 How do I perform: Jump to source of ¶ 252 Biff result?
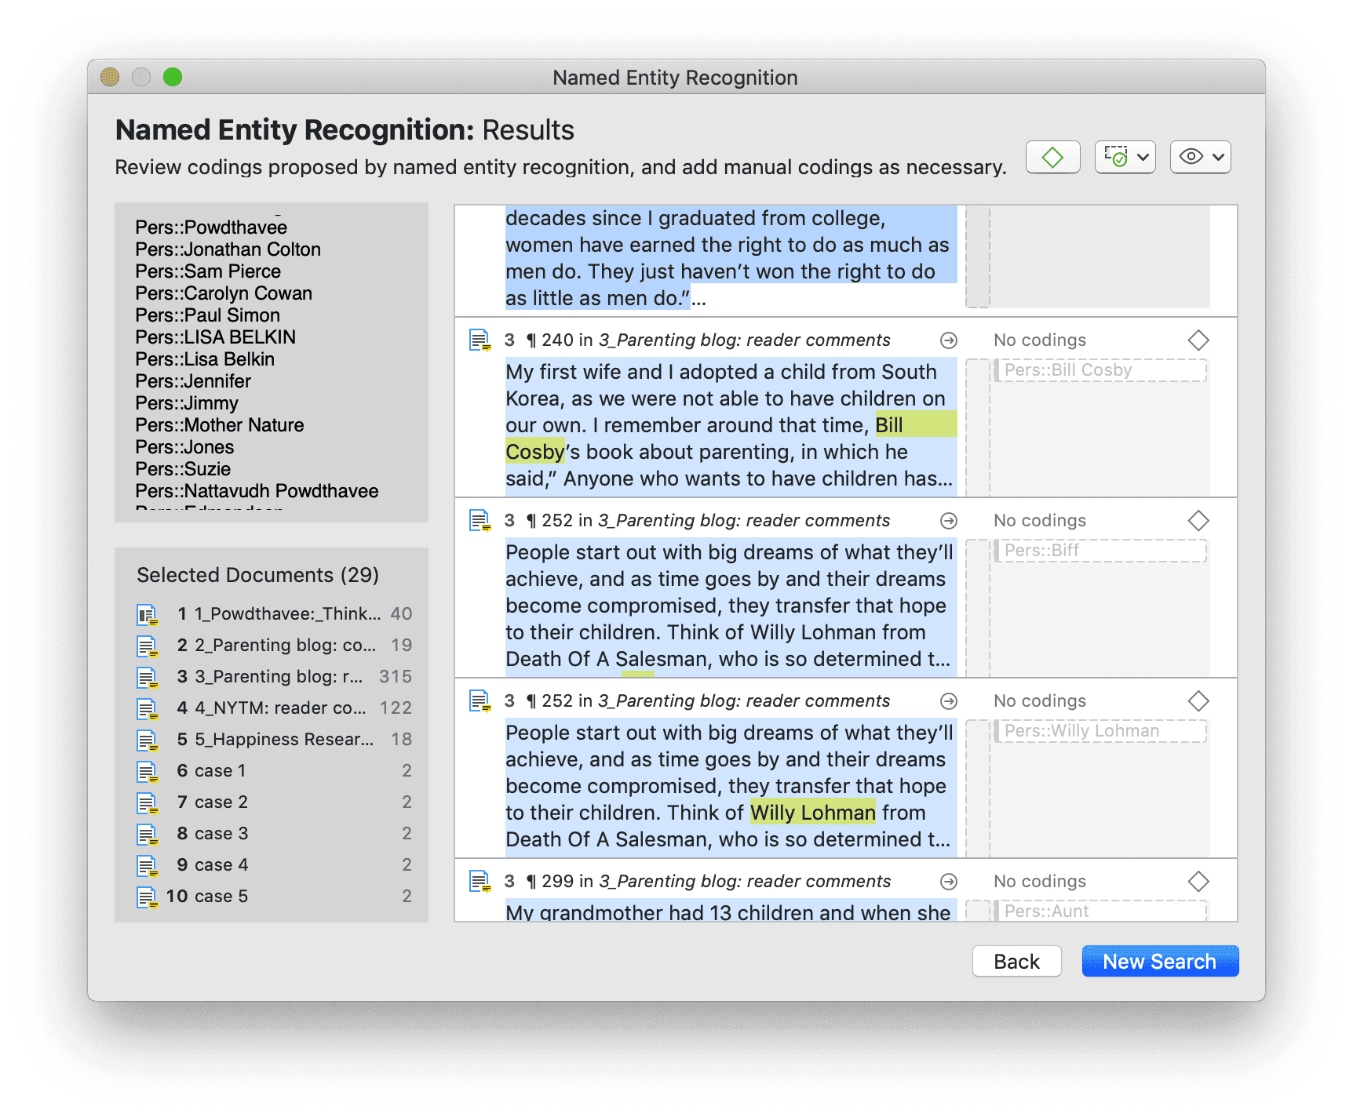click(949, 521)
